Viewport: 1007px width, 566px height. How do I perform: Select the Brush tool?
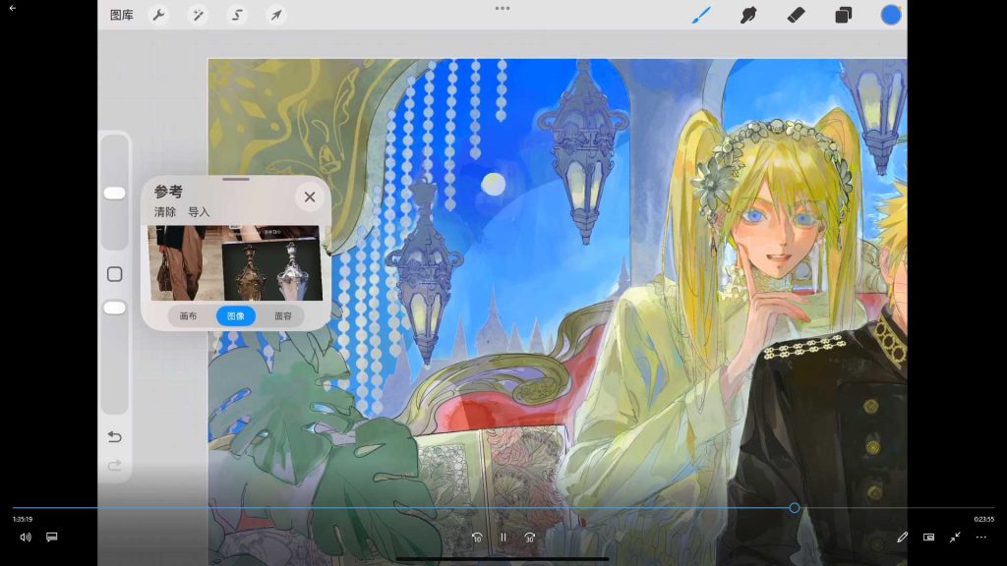(x=700, y=15)
